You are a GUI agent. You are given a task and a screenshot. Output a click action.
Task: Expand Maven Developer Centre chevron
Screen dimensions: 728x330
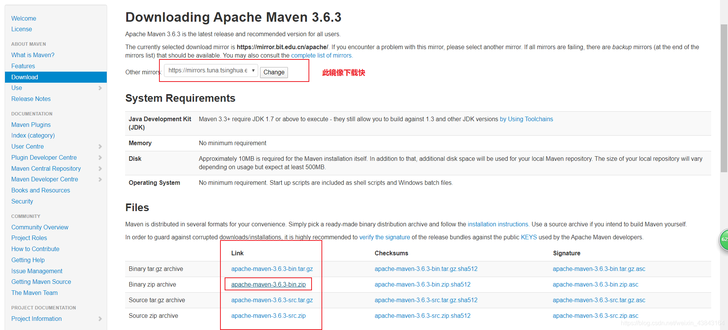[x=100, y=179]
